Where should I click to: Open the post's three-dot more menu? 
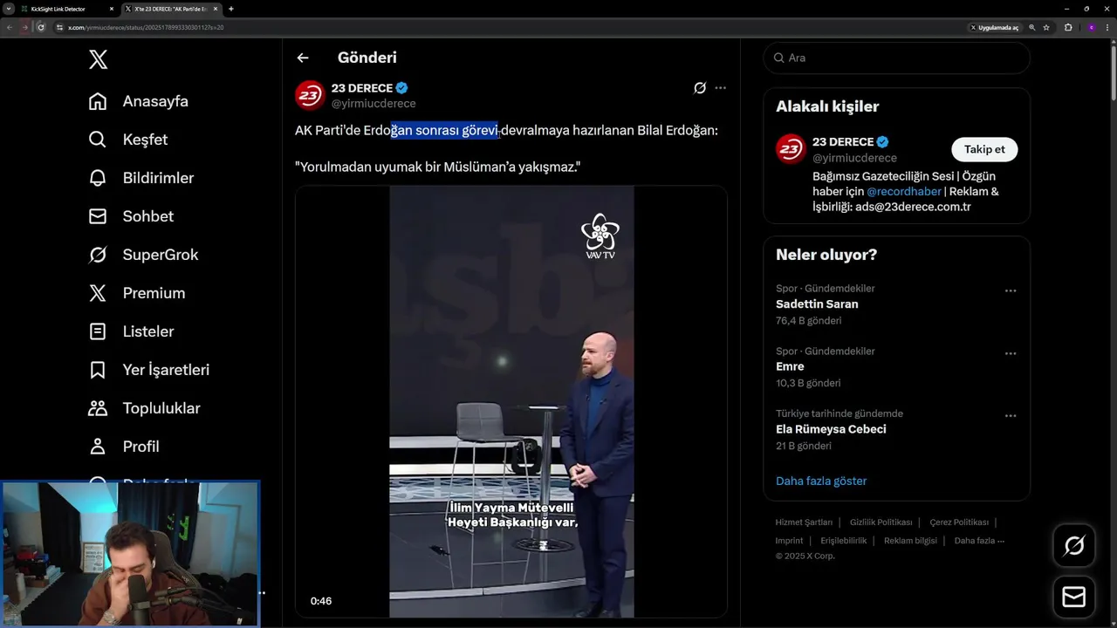pos(720,88)
